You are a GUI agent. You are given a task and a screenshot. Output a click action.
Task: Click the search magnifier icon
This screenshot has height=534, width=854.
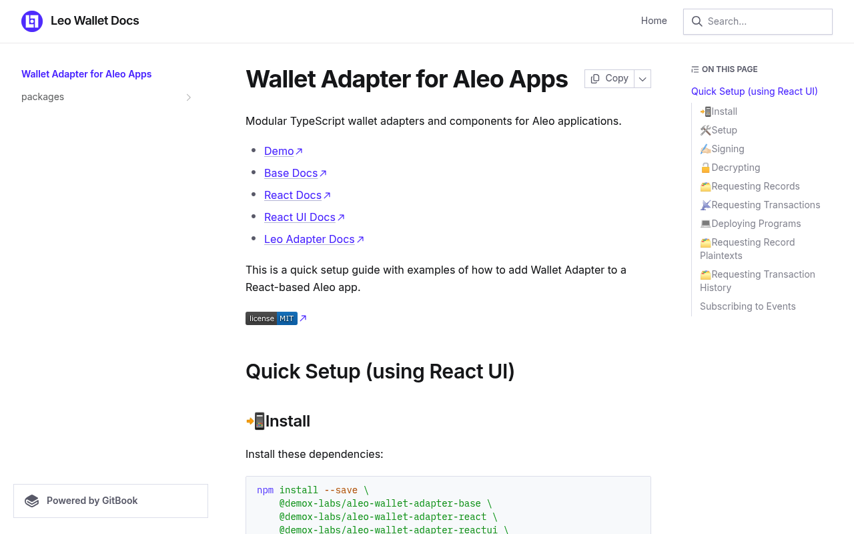click(x=697, y=21)
